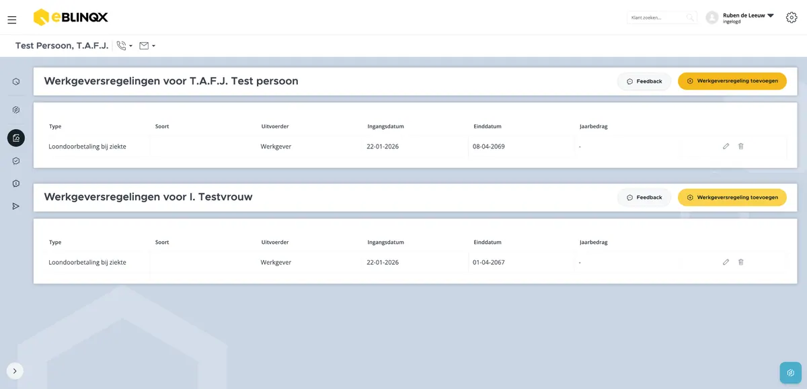Click 'Loondoorbetaling bij ziekte' in I. Testvrouw table
This screenshot has height=389, width=807.
click(87, 262)
